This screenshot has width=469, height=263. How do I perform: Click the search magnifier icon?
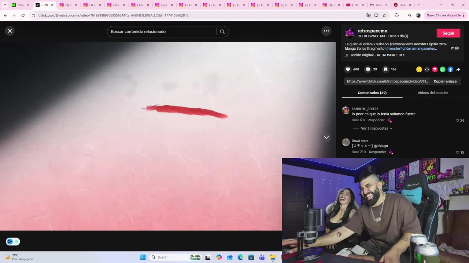coord(222,31)
